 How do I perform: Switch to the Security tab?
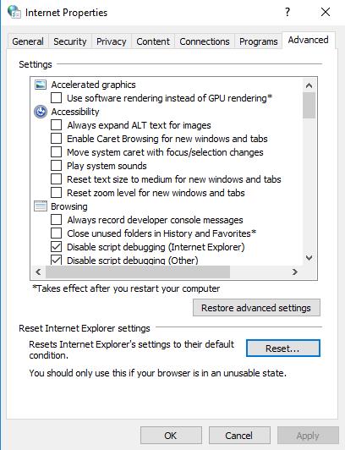point(70,41)
